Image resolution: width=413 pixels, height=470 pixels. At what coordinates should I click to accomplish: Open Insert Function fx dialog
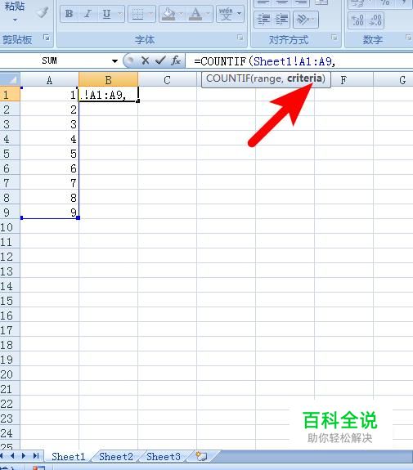click(x=176, y=60)
